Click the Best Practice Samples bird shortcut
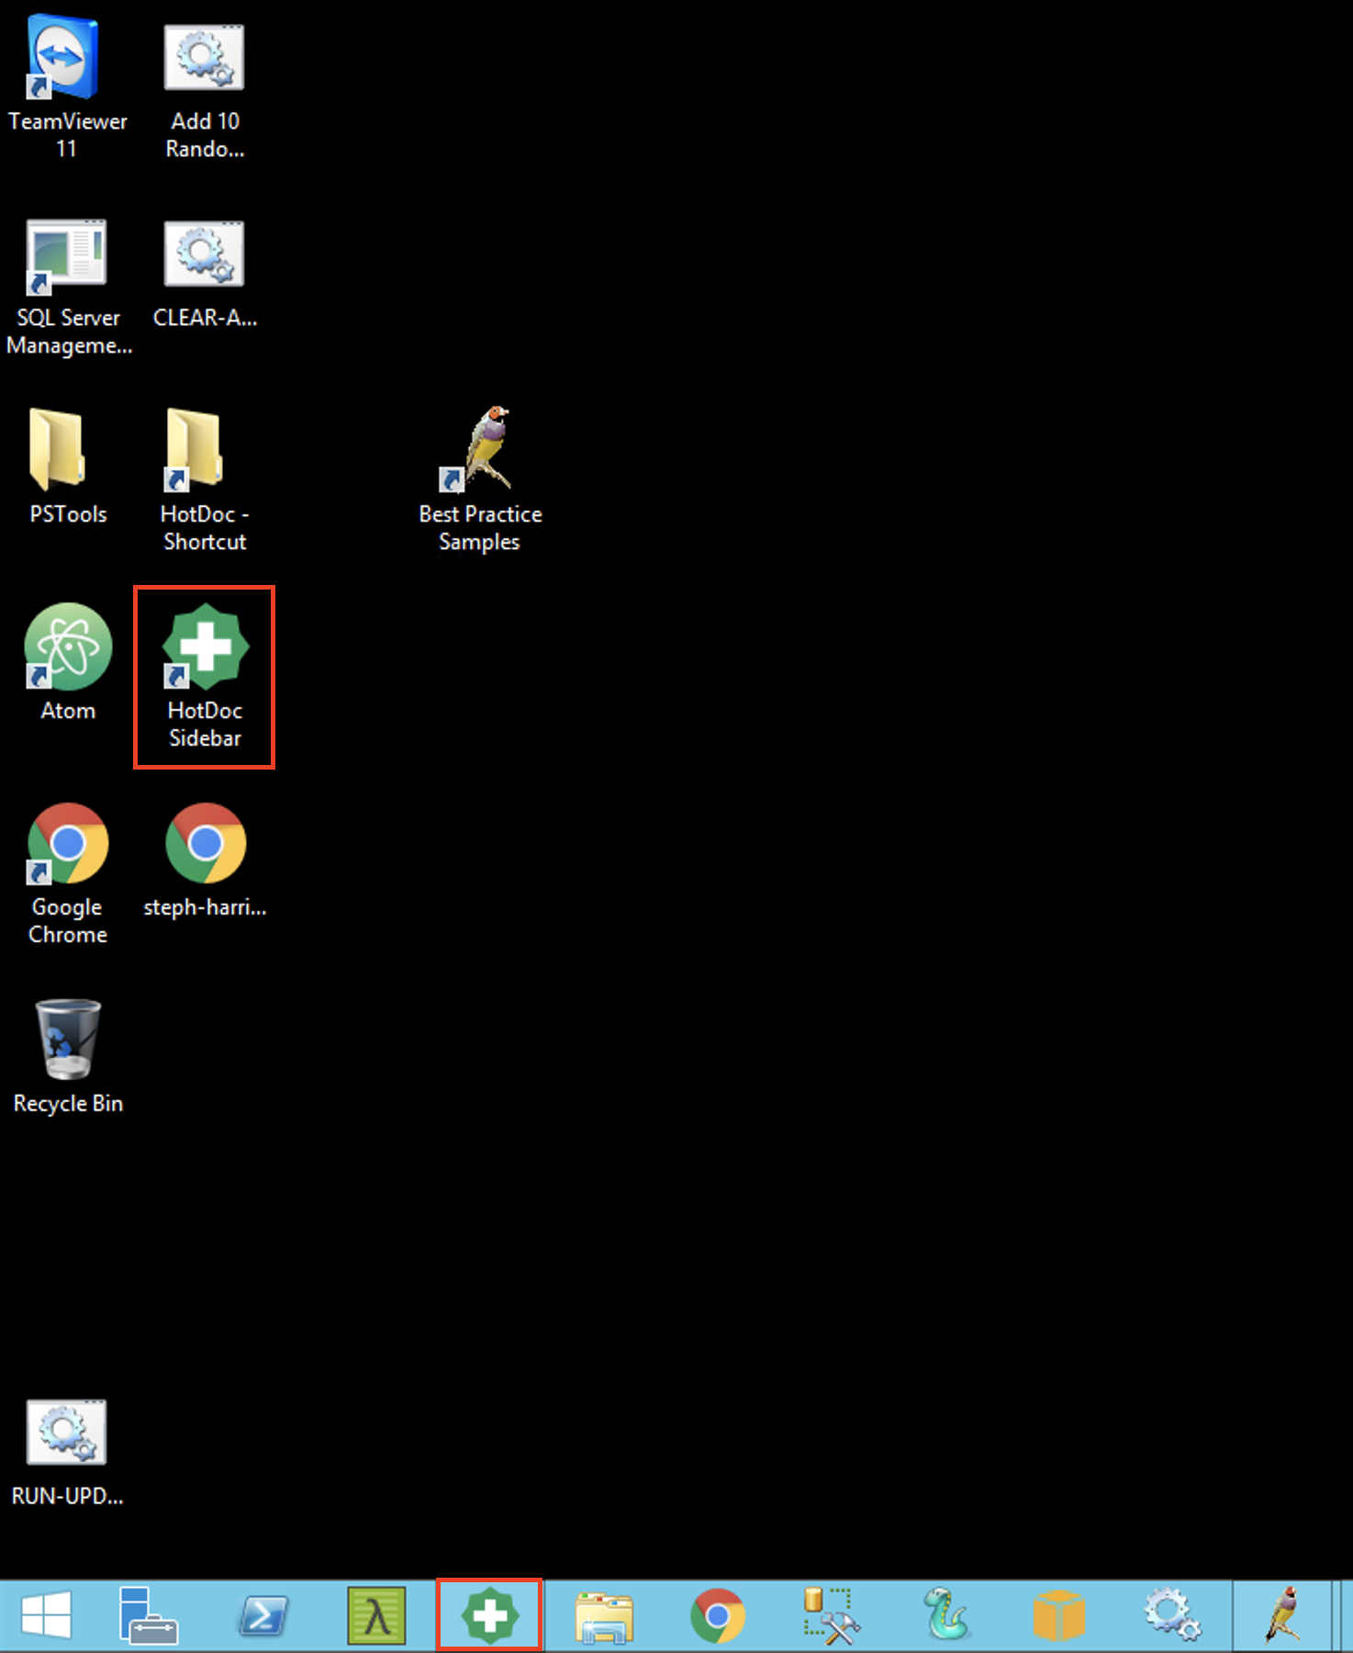Image resolution: width=1353 pixels, height=1653 pixels. [x=480, y=479]
